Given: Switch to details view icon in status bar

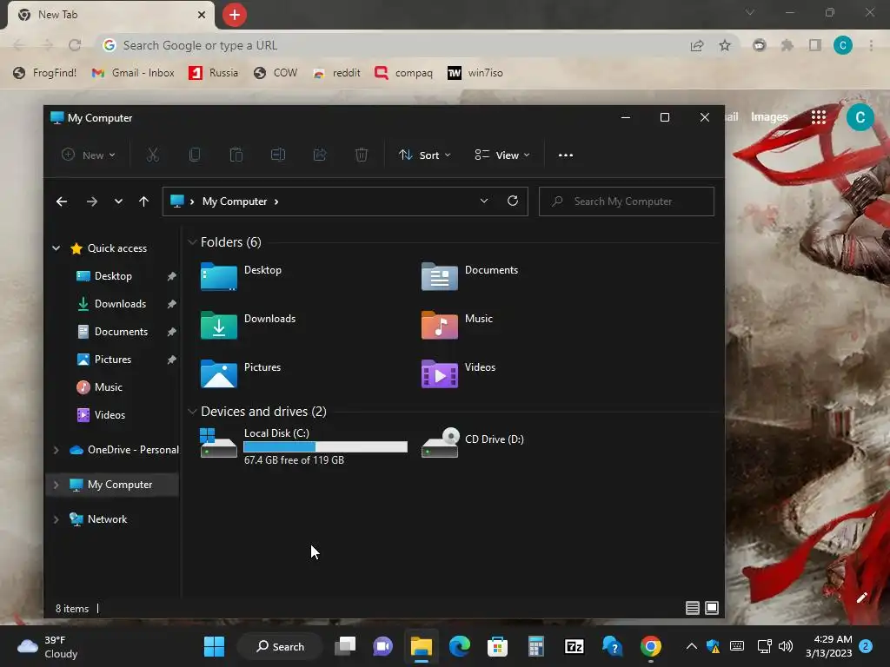Looking at the screenshot, I should point(693,608).
